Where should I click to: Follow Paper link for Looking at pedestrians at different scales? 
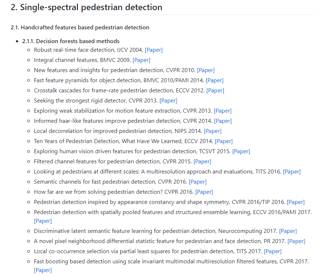pos(292,172)
